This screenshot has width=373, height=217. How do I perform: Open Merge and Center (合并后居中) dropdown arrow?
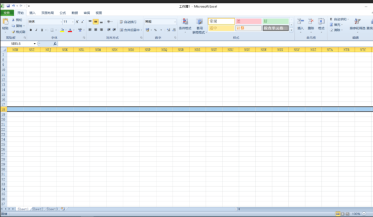coord(141,30)
